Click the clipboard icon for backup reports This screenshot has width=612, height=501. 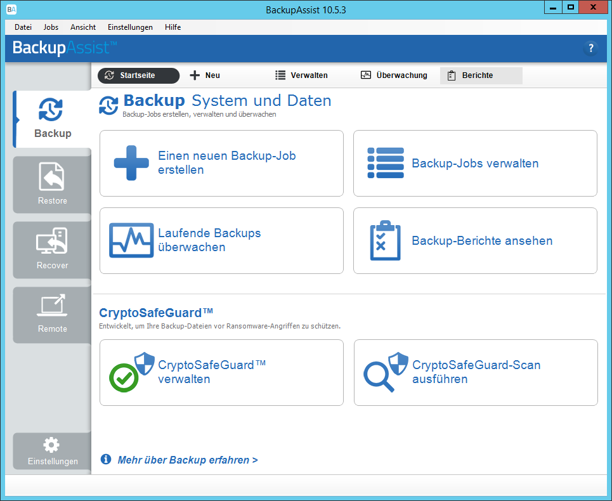(x=385, y=241)
